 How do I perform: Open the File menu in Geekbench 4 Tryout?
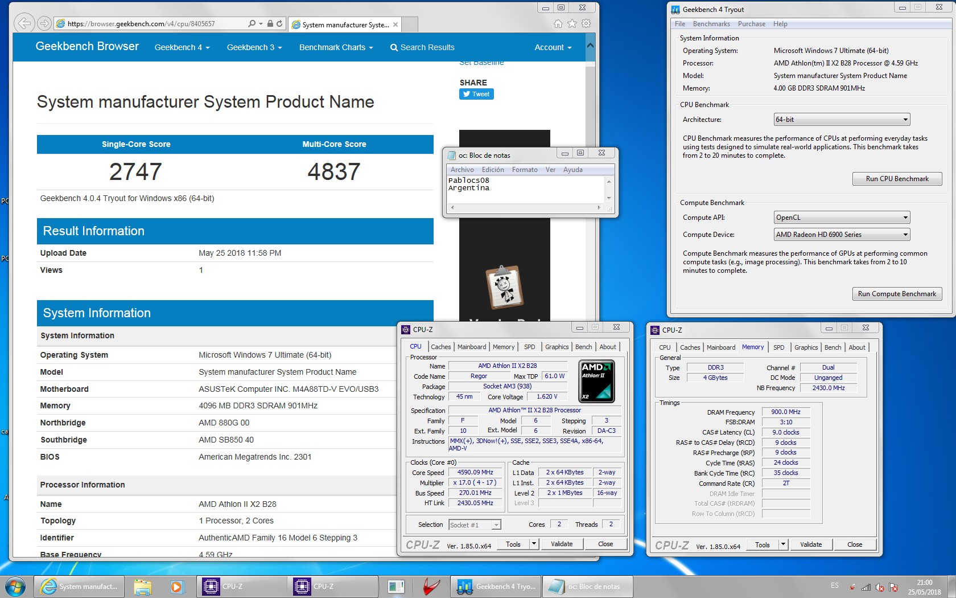pyautogui.click(x=680, y=24)
